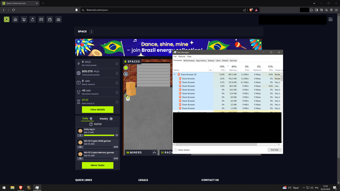Switch to the Startup tab

pyautogui.click(x=211, y=61)
